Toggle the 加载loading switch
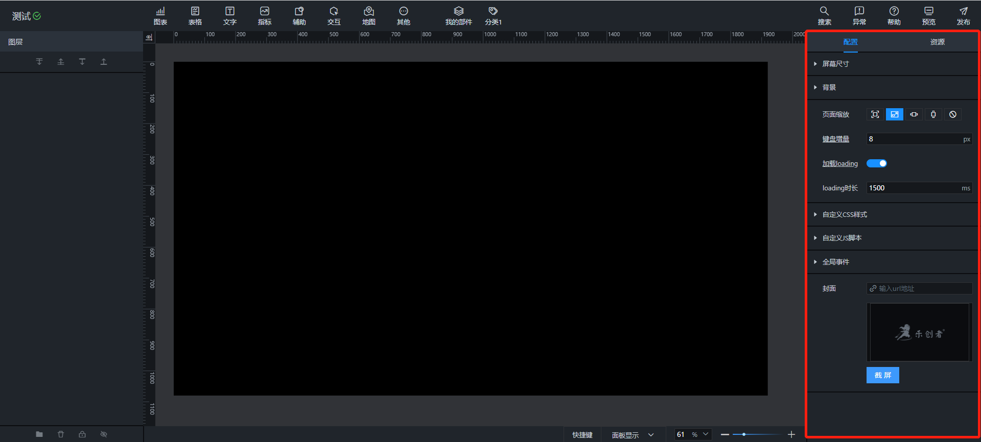981x442 pixels. pos(877,163)
